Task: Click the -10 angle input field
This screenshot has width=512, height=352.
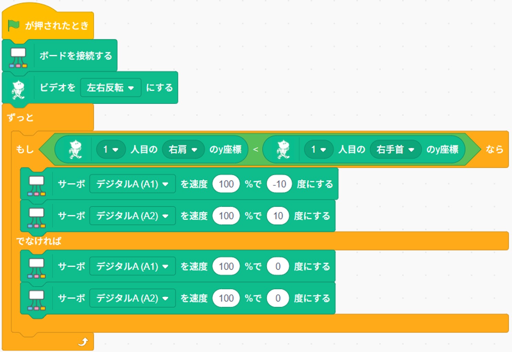Action: [x=279, y=184]
